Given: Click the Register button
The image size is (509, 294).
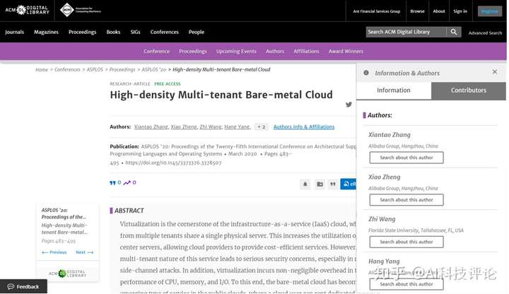Looking at the screenshot, I should 489,11.
